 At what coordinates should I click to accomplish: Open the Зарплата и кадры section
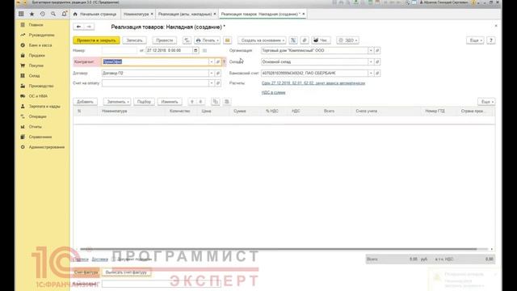pos(44,106)
